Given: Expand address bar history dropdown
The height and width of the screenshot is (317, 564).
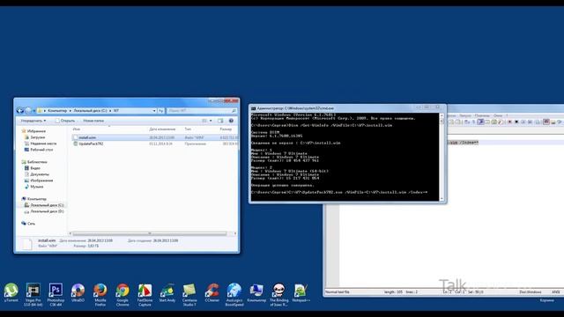Looking at the screenshot, I should (x=154, y=111).
